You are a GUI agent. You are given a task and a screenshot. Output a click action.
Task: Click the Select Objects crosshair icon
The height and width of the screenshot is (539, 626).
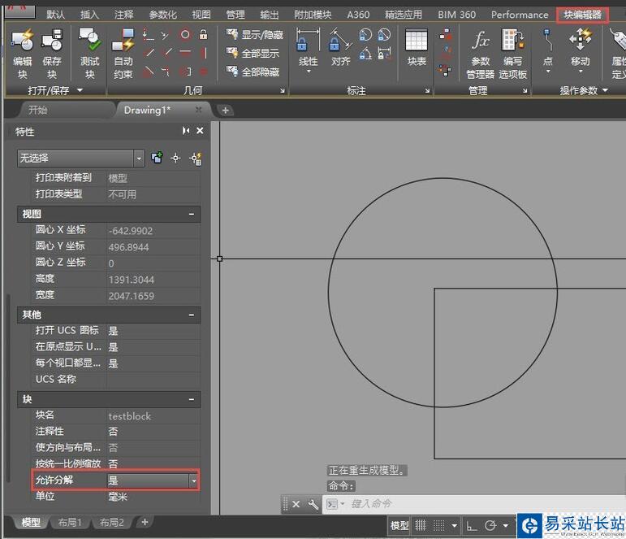tap(175, 158)
